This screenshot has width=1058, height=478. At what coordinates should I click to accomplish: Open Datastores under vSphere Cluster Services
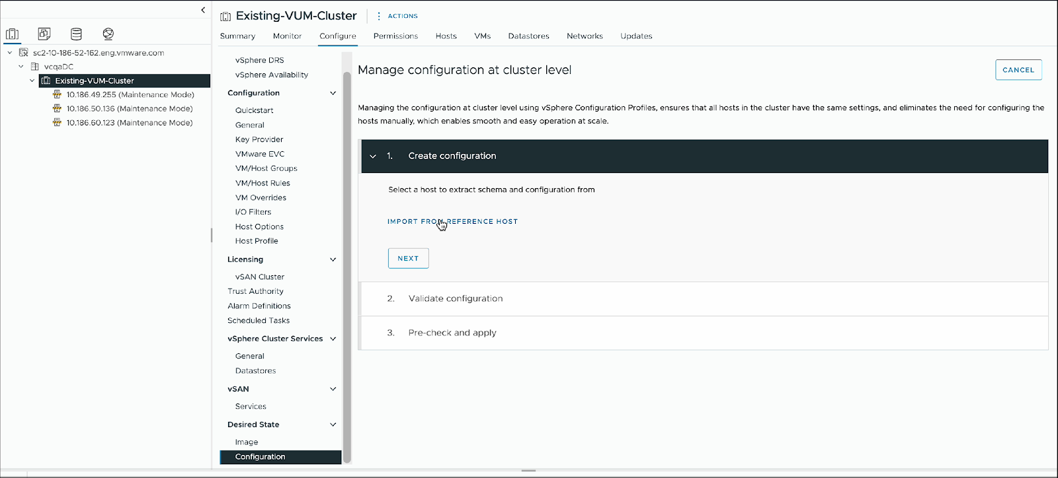pos(255,370)
